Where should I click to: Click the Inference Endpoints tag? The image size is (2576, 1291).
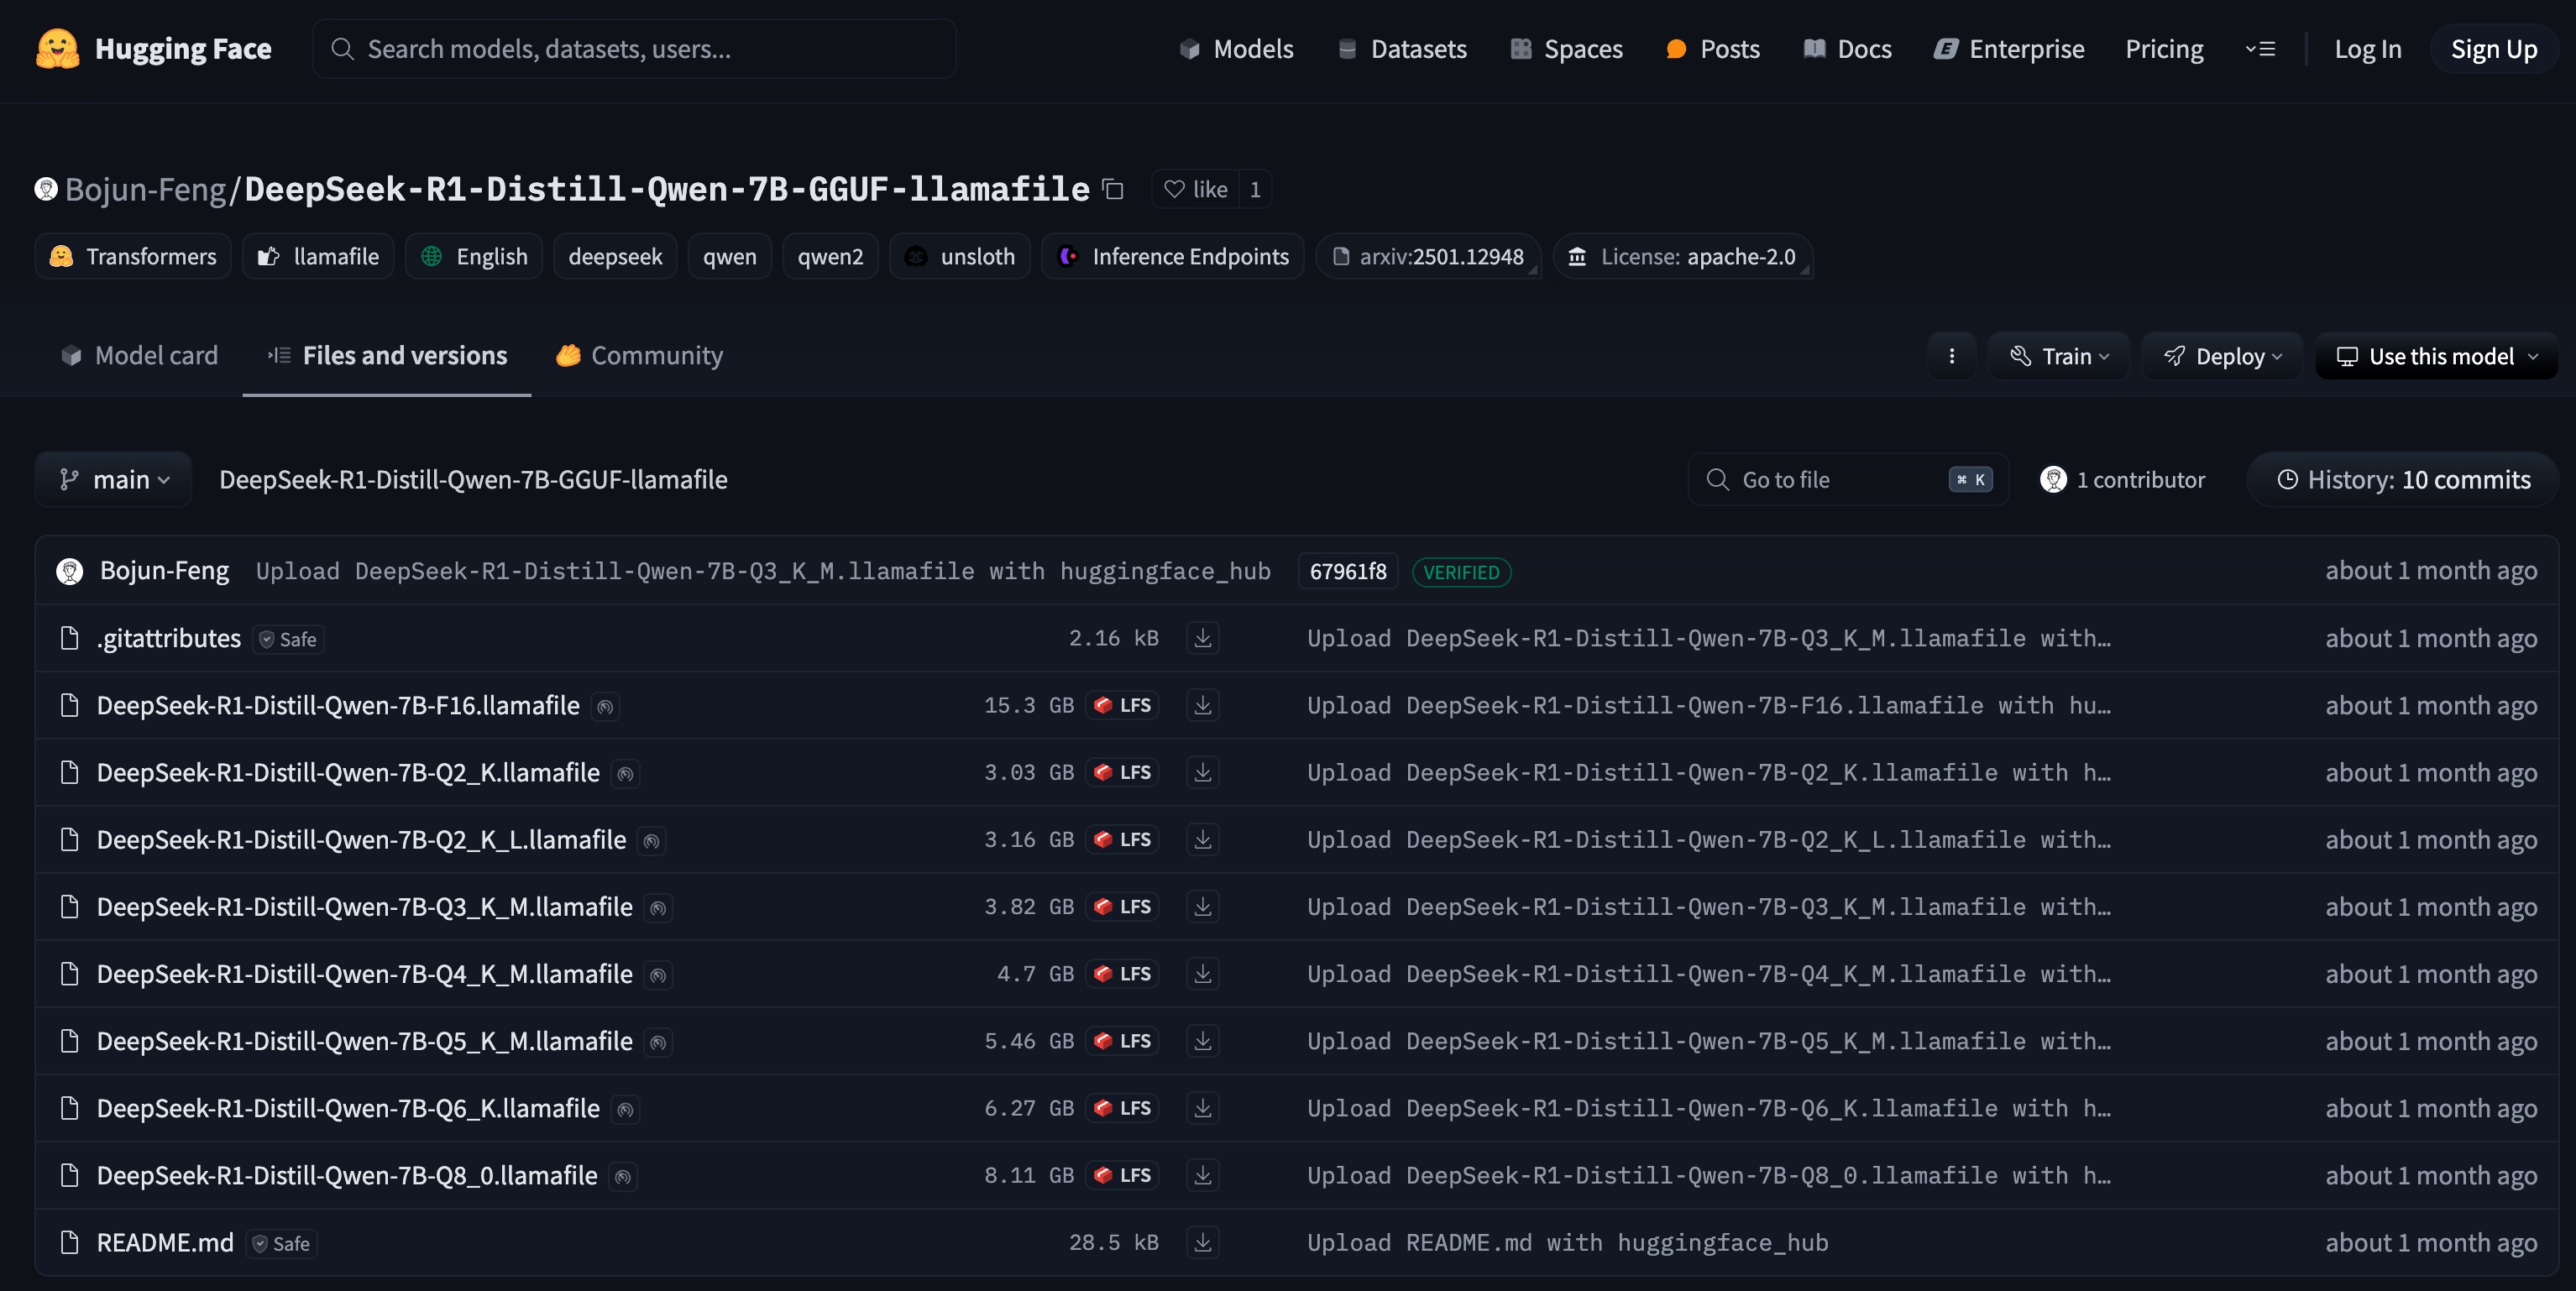1172,256
